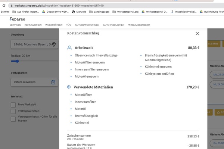Screen dimensions: 224x149
Task: Click Motoröl erneuern item
Action: [87, 77]
